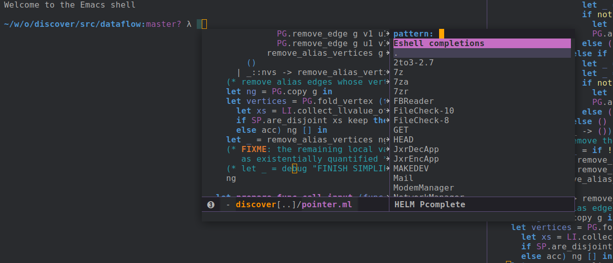Click the window number 3 badge in modeline
The width and height of the screenshot is (613, 263).
click(211, 205)
